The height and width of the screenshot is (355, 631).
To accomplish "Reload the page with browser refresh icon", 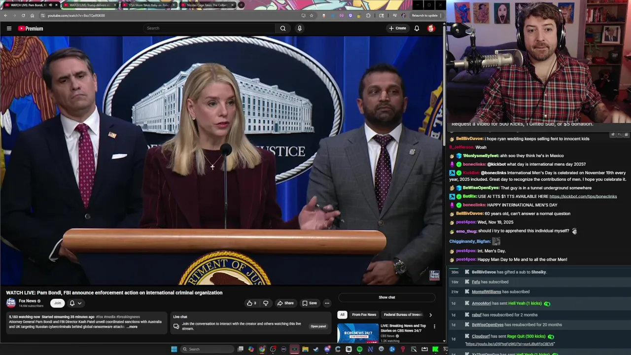I will click(x=23, y=15).
